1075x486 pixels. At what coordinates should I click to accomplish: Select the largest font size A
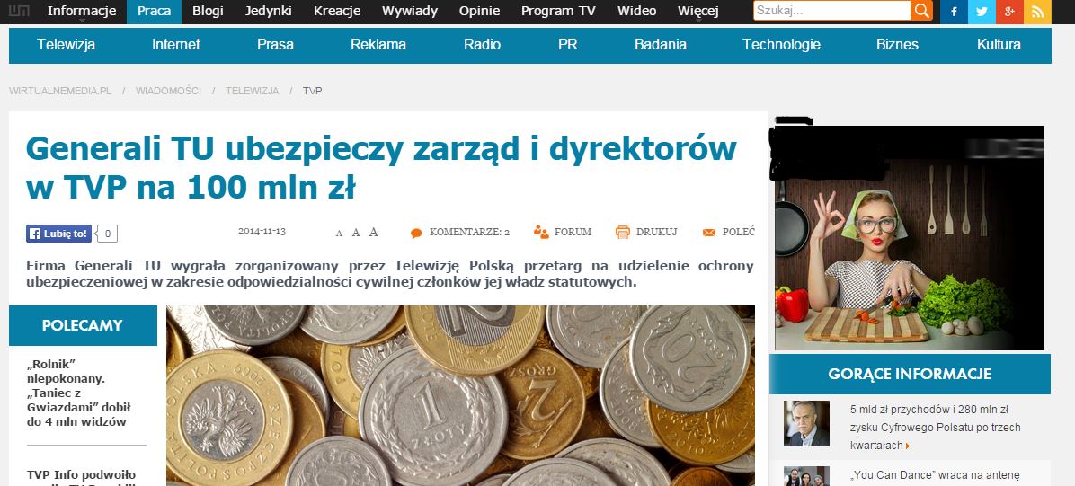pos(374,233)
